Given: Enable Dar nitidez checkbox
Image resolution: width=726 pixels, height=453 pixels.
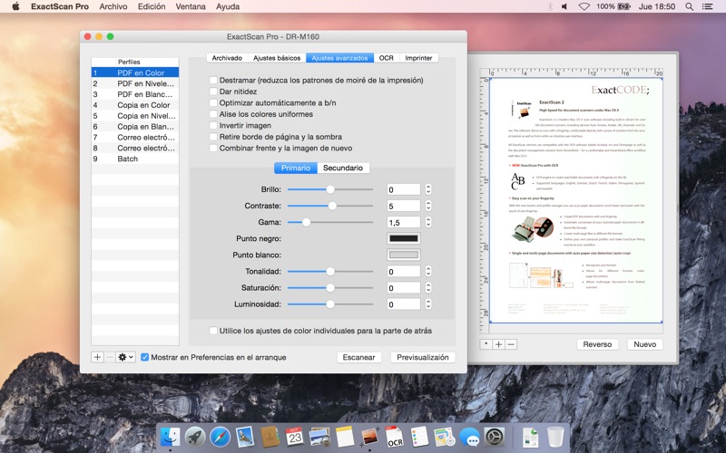Looking at the screenshot, I should pyautogui.click(x=213, y=92).
